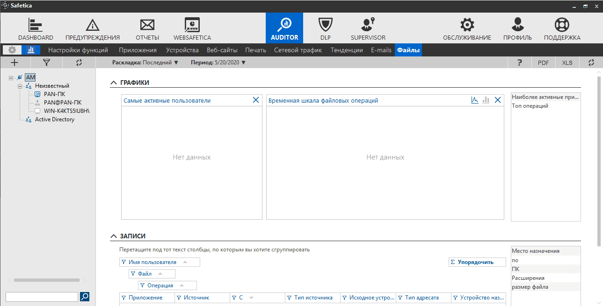Select Расширения in records side list

(528, 278)
